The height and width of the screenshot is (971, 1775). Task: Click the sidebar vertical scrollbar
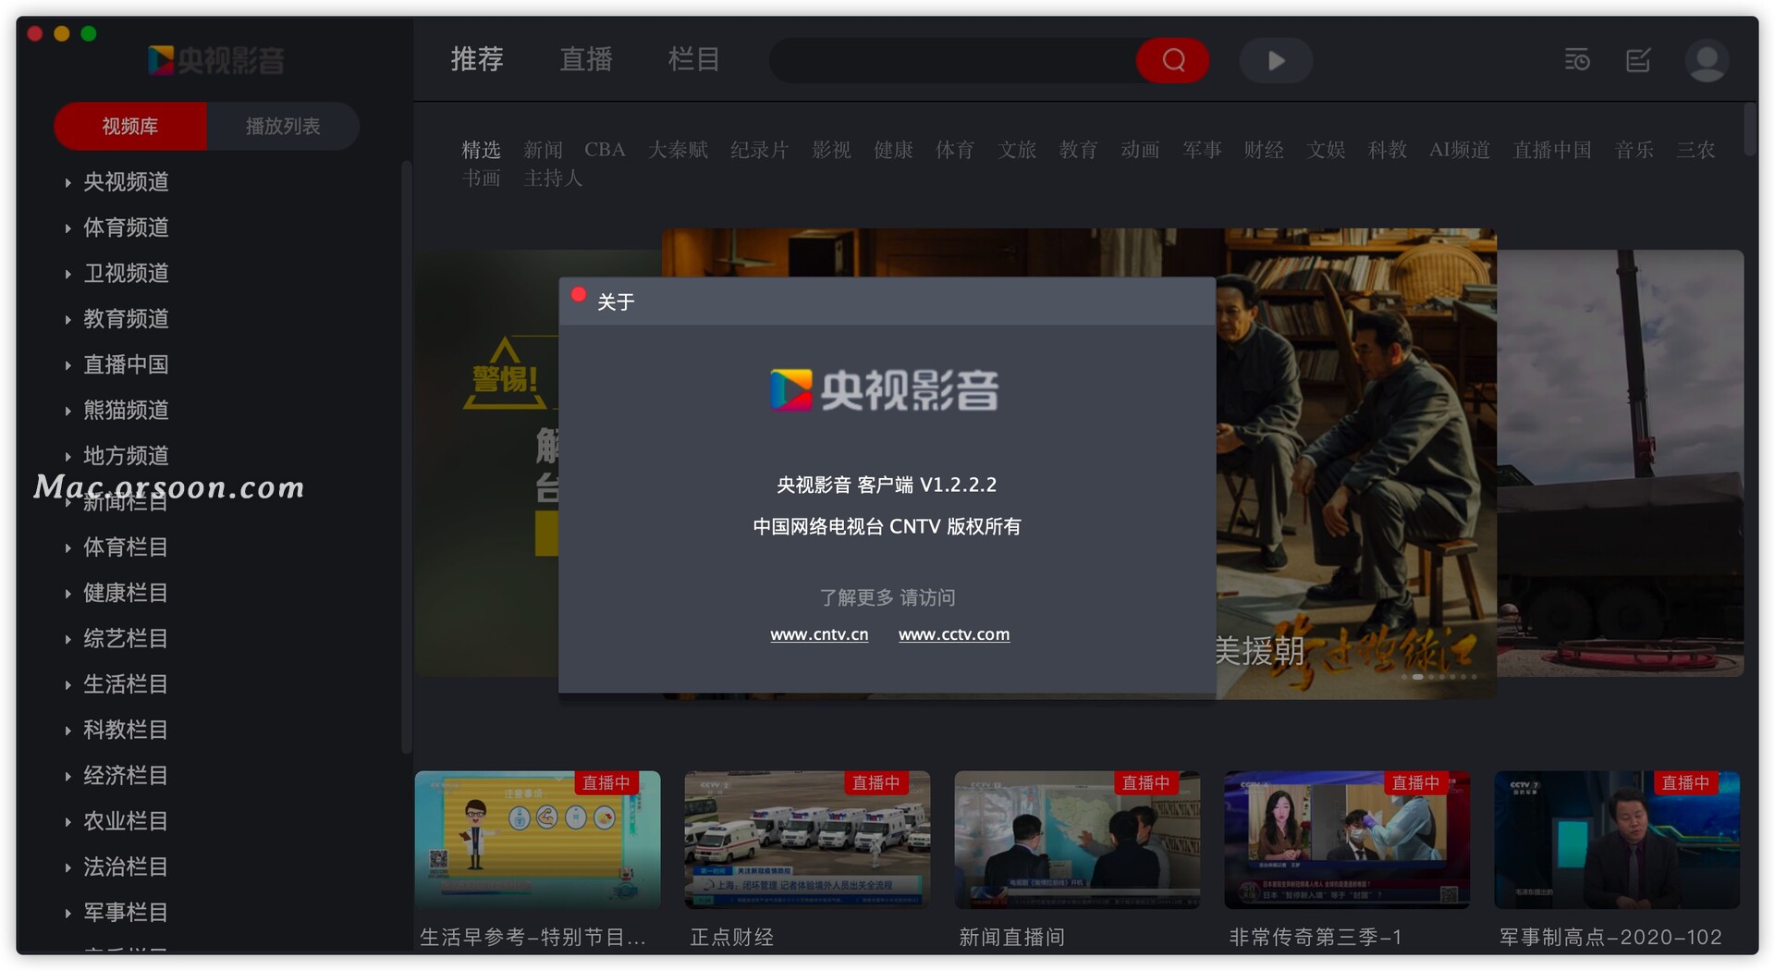[x=405, y=457]
